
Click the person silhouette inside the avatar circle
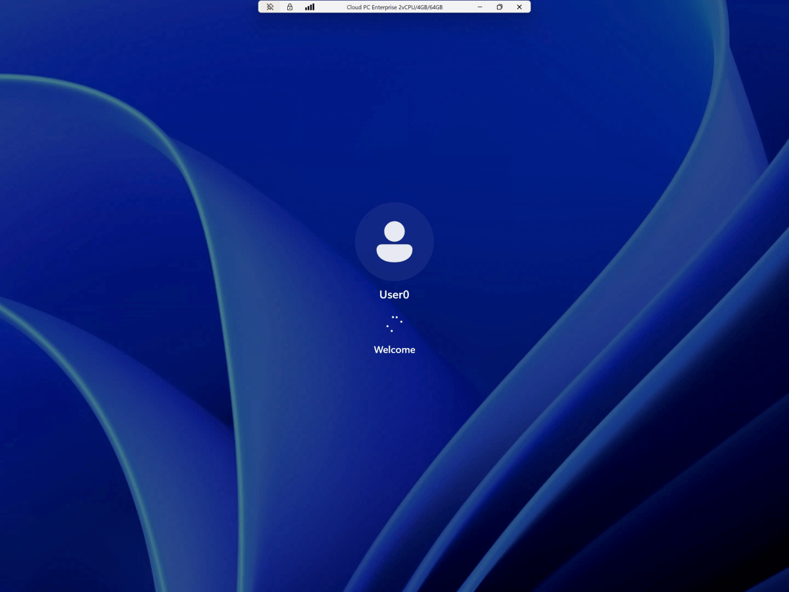[394, 241]
